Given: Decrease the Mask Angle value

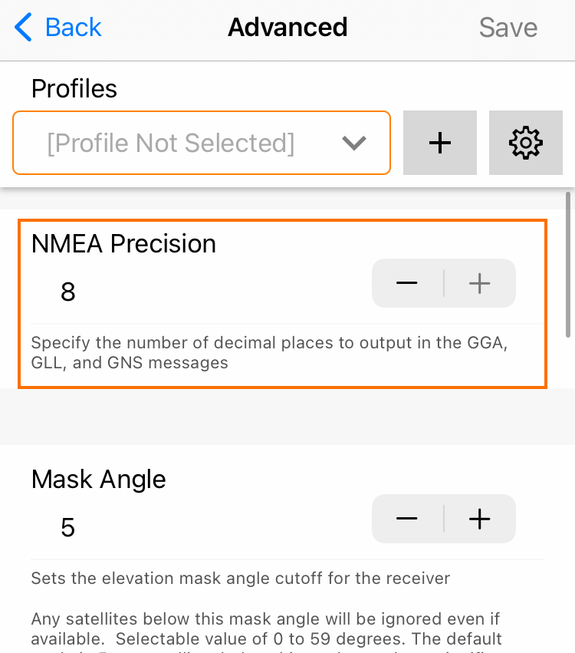Looking at the screenshot, I should click(407, 519).
